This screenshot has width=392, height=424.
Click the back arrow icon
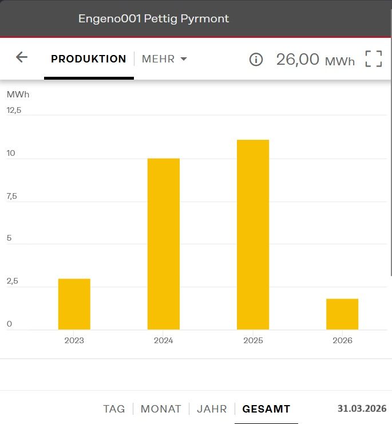pos(22,57)
